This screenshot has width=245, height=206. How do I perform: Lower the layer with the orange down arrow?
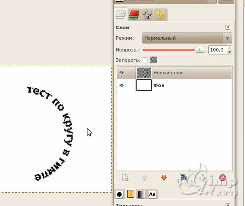pyautogui.click(x=164, y=178)
